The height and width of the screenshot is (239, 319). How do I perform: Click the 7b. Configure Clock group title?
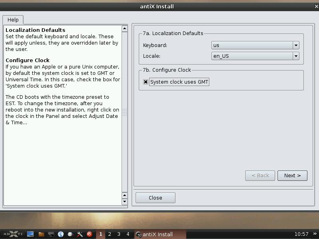(x=167, y=70)
